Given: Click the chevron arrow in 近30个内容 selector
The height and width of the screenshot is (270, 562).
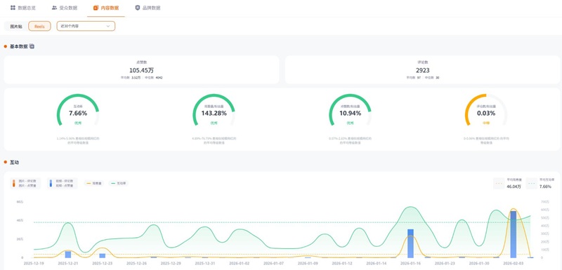Looking at the screenshot, I should [x=108, y=26].
